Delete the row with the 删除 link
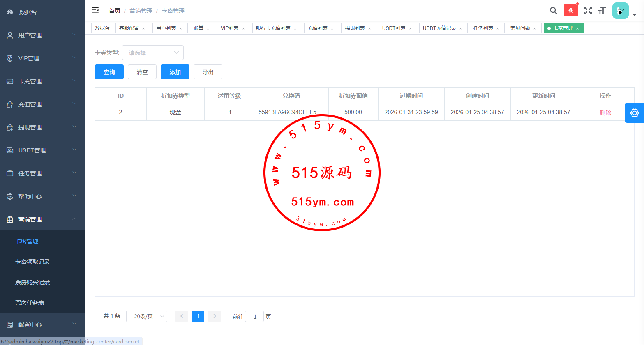This screenshot has width=644, height=345. 605,113
